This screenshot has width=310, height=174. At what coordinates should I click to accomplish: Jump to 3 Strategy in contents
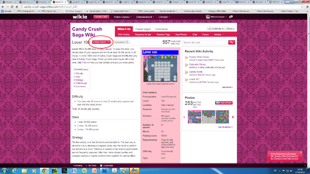(78, 80)
